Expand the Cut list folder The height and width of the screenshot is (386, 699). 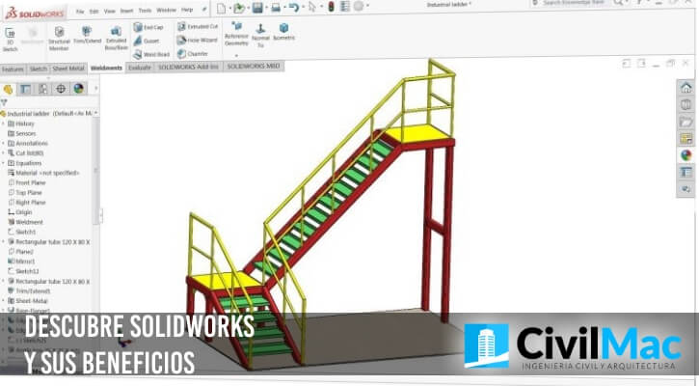(4, 152)
